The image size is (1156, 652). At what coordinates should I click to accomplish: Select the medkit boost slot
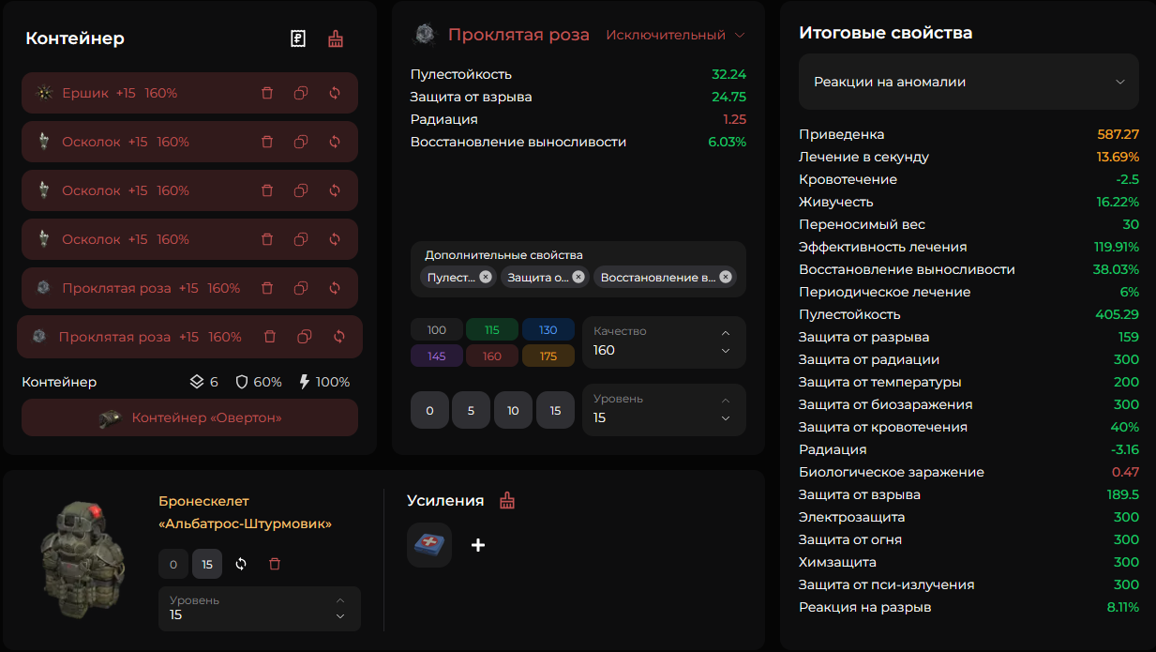pos(429,545)
